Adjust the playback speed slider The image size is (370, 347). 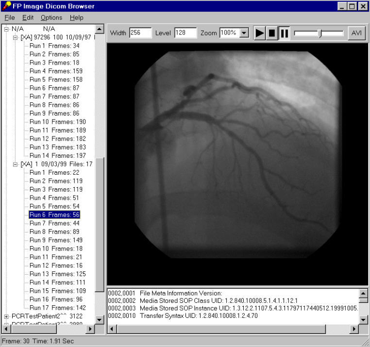[320, 33]
